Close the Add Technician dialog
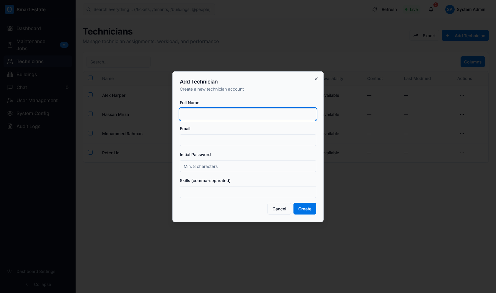 coord(316,79)
